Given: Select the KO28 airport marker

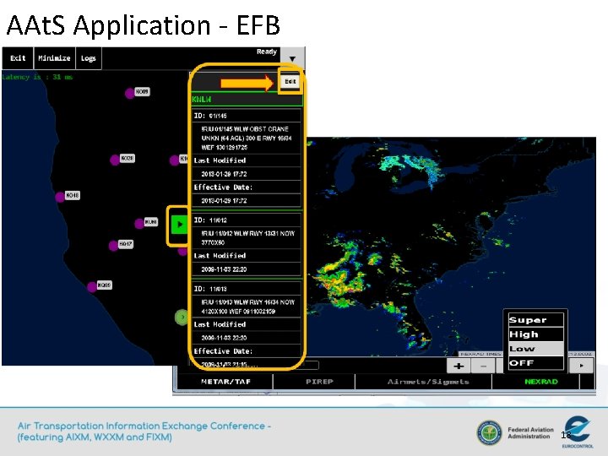Looking at the screenshot, I should pos(115,160).
